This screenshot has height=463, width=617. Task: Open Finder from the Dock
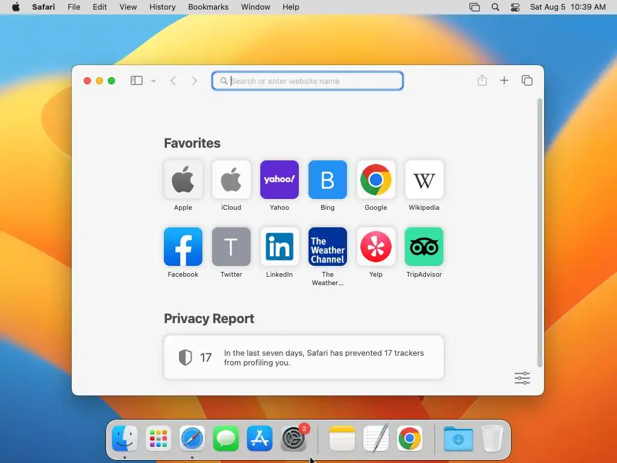coord(125,438)
